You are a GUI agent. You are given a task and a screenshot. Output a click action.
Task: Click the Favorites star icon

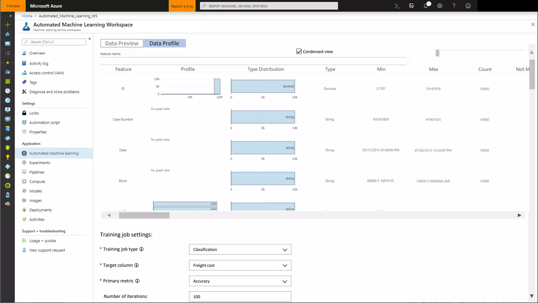pyautogui.click(x=8, y=63)
